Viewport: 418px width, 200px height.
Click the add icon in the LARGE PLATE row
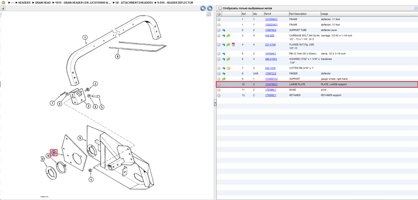coord(219,85)
